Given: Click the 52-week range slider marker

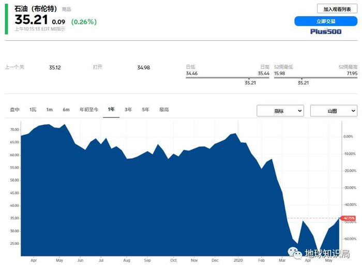Looking at the screenshot, I should coord(303,78).
